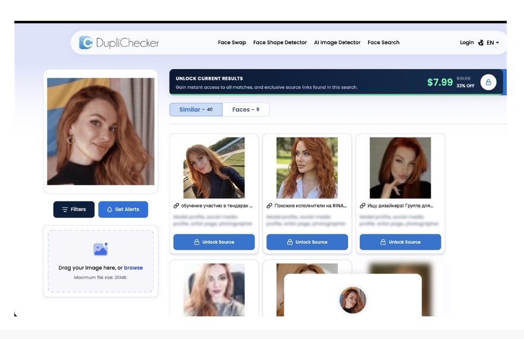The width and height of the screenshot is (524, 339).
Task: Click the DupliChecker logo icon
Action: pos(86,42)
